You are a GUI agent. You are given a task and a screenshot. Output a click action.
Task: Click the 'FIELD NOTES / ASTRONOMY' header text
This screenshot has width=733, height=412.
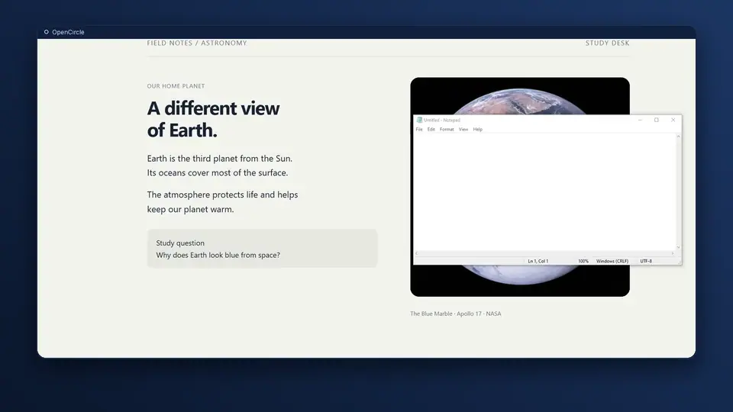point(197,43)
